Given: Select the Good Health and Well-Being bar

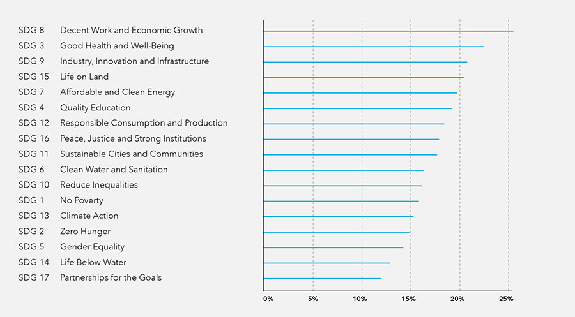Looking at the screenshot, I should pyautogui.click(x=373, y=47).
